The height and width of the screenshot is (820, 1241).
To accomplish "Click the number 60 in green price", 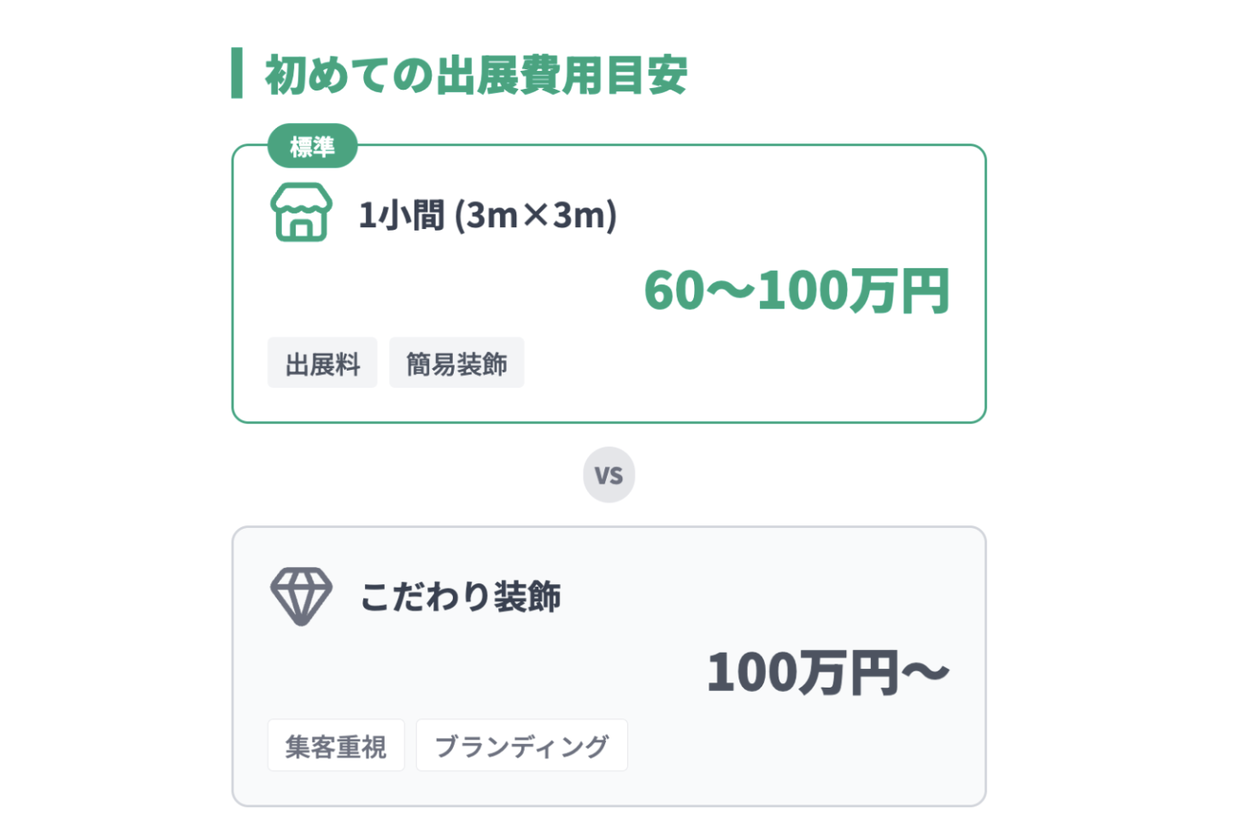I will [674, 290].
